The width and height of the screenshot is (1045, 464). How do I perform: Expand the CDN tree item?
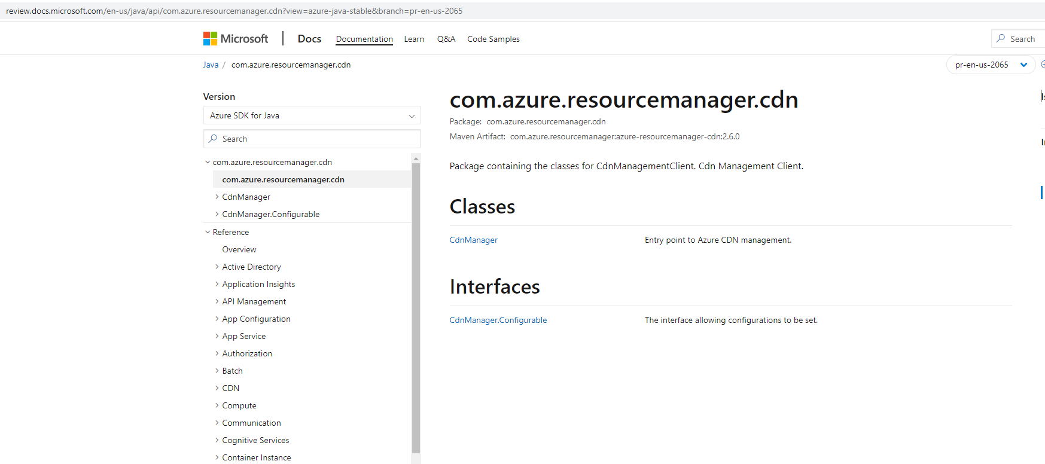(217, 388)
